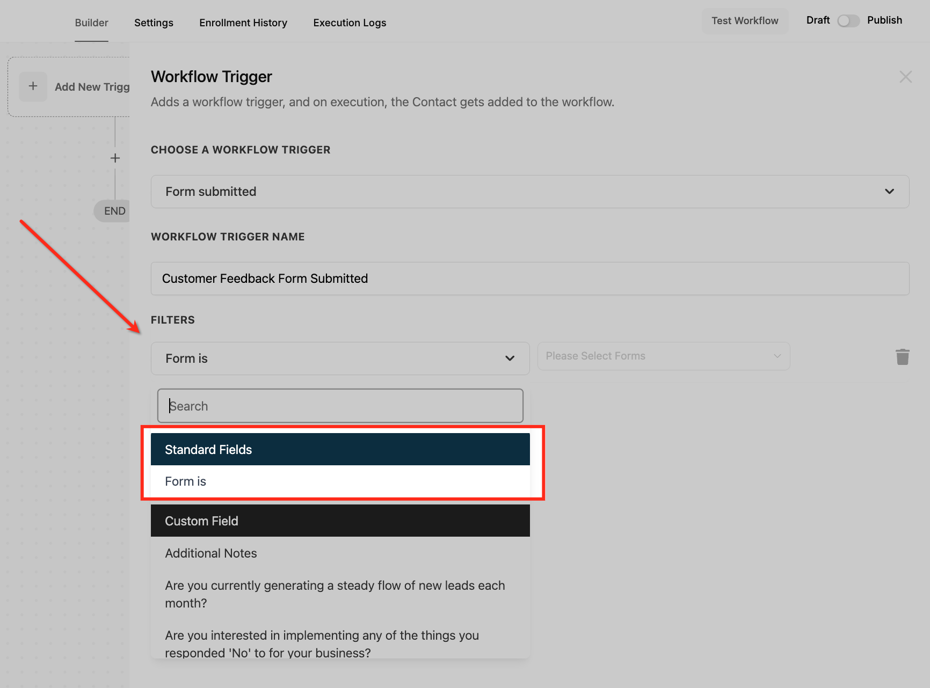Click the chevron on Form submitted dropdown
This screenshot has width=930, height=688.
click(890, 191)
